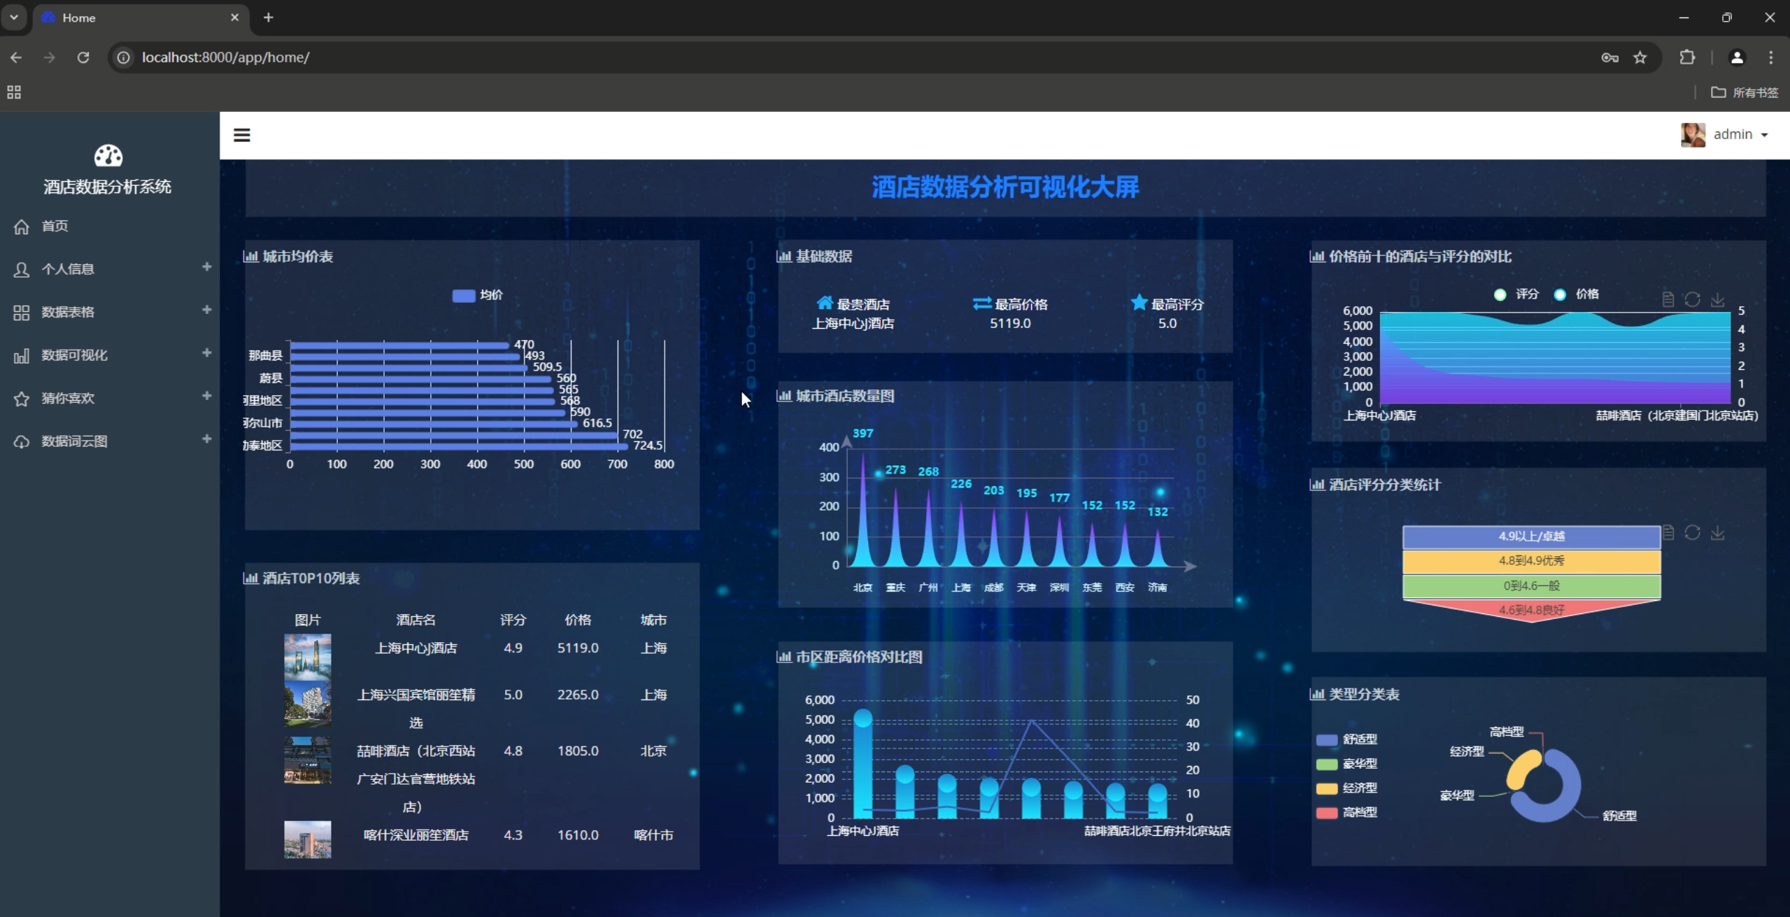Click the bar chart icon beside 数据可视化
The image size is (1790, 917).
click(x=22, y=356)
